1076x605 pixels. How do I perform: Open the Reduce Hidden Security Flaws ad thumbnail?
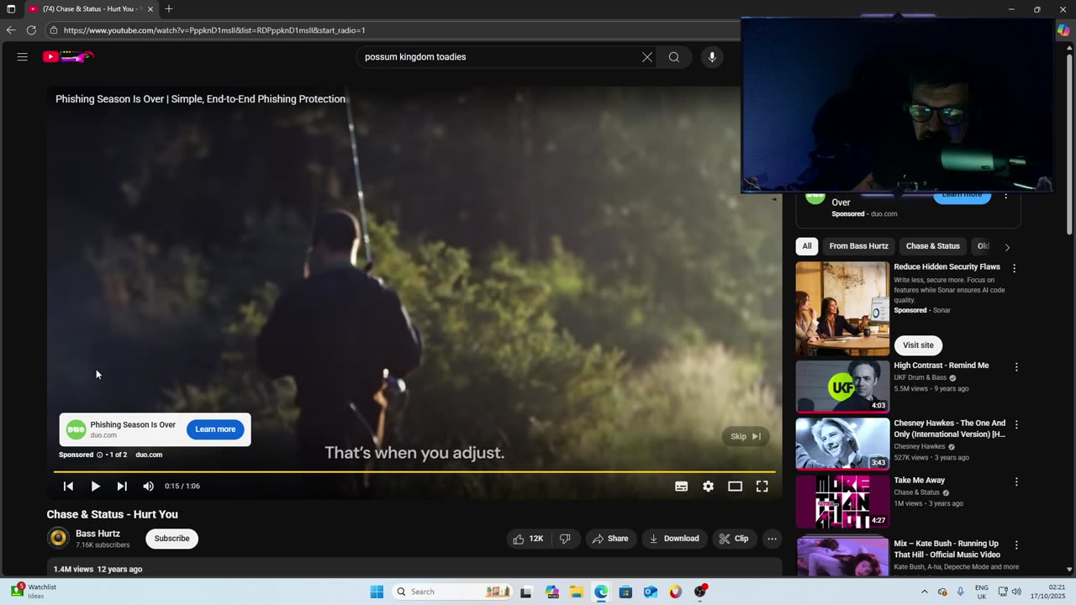point(842,308)
